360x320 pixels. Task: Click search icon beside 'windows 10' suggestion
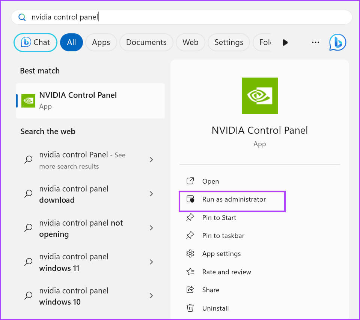(x=29, y=296)
